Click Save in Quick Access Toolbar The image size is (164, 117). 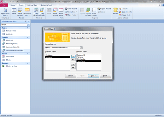[5, 2]
